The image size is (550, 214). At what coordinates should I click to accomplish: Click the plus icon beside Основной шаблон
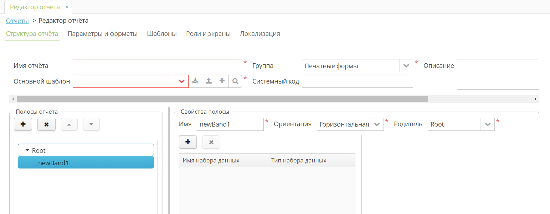point(222,81)
